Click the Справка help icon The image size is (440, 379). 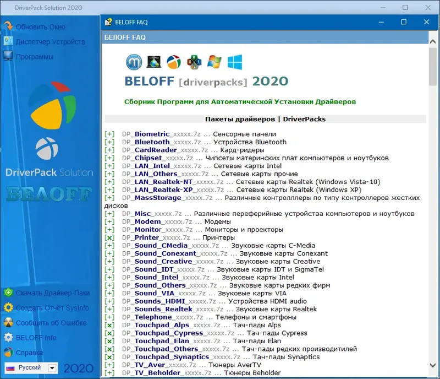(8, 352)
